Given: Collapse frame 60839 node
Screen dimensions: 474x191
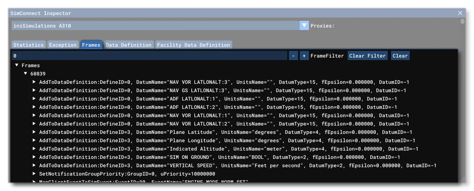Looking at the screenshot, I should (26, 74).
